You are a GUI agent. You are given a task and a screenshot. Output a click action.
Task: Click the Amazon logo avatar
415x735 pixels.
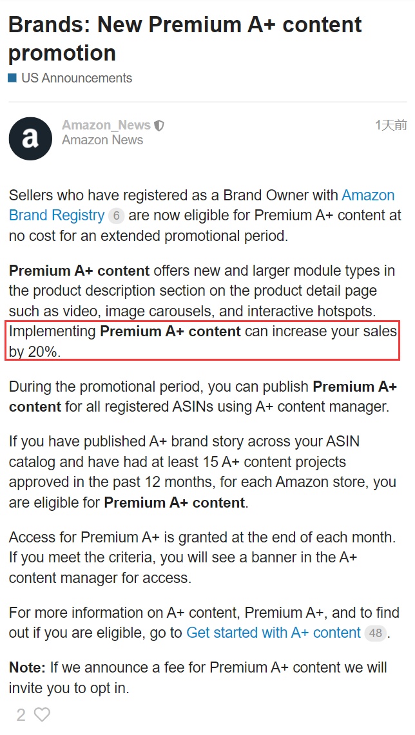[x=30, y=138]
